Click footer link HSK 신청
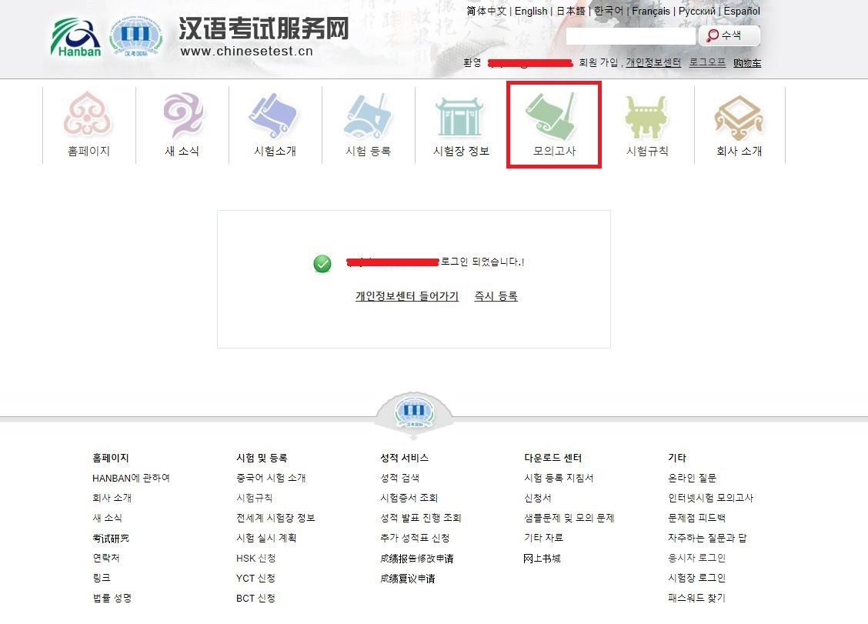The width and height of the screenshot is (868, 624). coord(255,558)
